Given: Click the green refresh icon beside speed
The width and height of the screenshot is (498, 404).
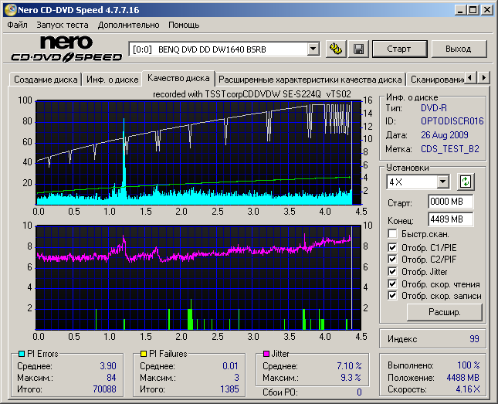Looking at the screenshot, I should pyautogui.click(x=465, y=182).
